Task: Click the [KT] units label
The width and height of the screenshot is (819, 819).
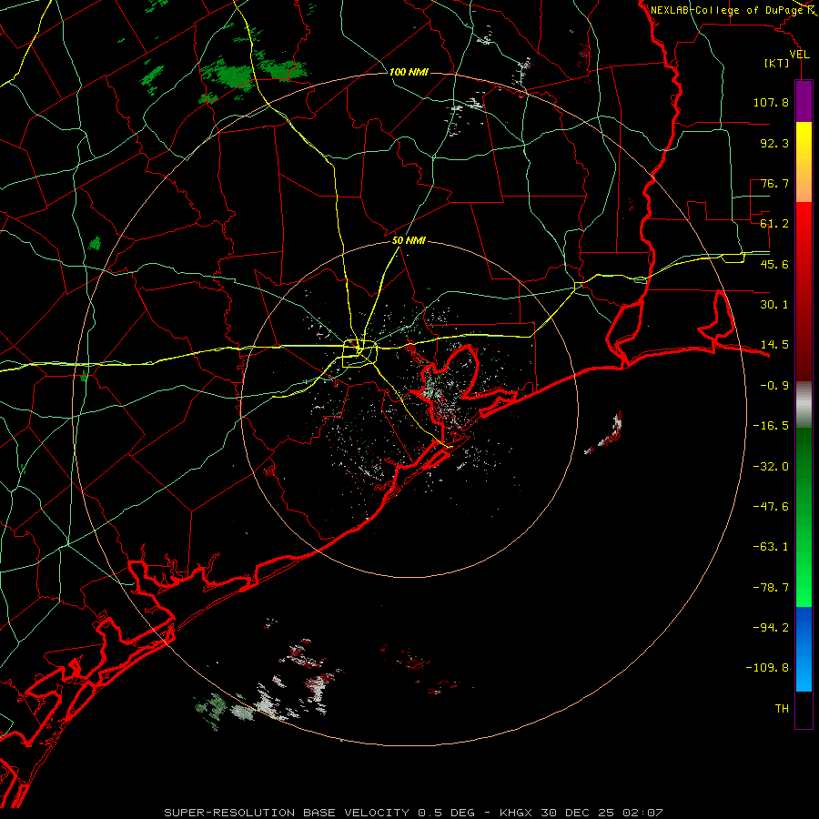Action: [x=777, y=63]
